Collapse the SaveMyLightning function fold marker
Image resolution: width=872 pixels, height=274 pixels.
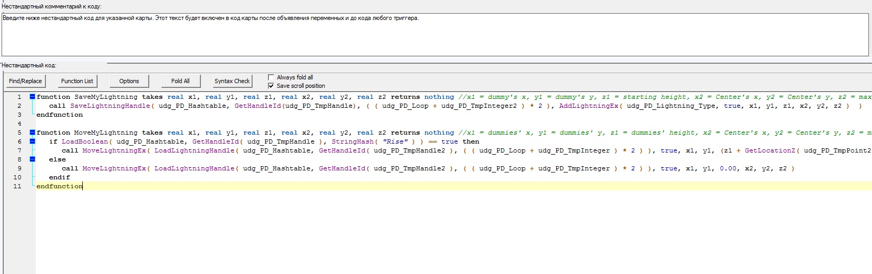[x=32, y=97]
